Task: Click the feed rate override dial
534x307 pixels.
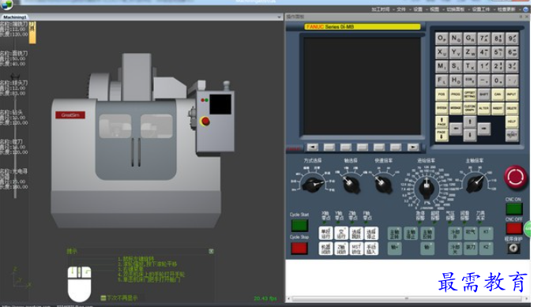Action: (x=427, y=187)
